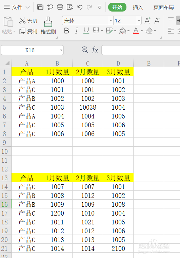The width and height of the screenshot is (180, 258).
Task: Click the K16 name box
Action: (x=30, y=50)
